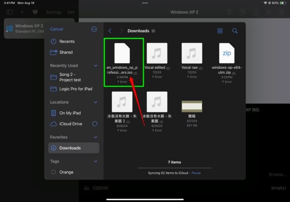
Task: Select the Vocal raw audio file
Action: [x=192, y=54]
